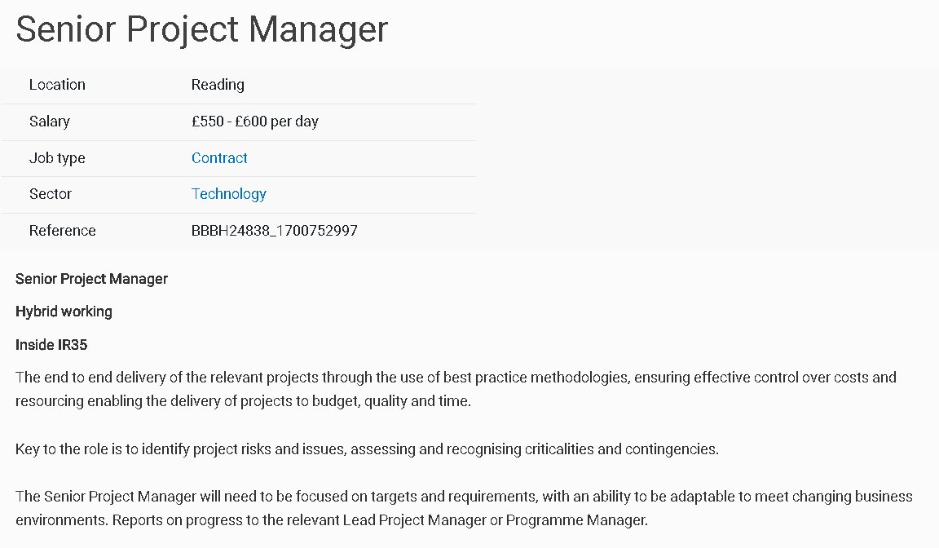The height and width of the screenshot is (548, 939).
Task: Select the reference number BBBH24838_1700752997
Action: [x=274, y=231]
